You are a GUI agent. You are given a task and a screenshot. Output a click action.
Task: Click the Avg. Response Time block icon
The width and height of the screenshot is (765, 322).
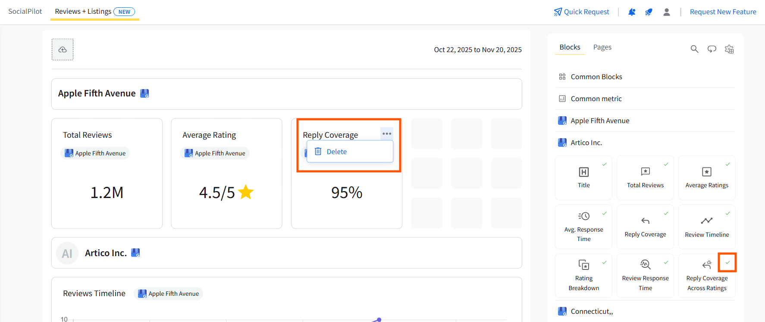point(583,216)
